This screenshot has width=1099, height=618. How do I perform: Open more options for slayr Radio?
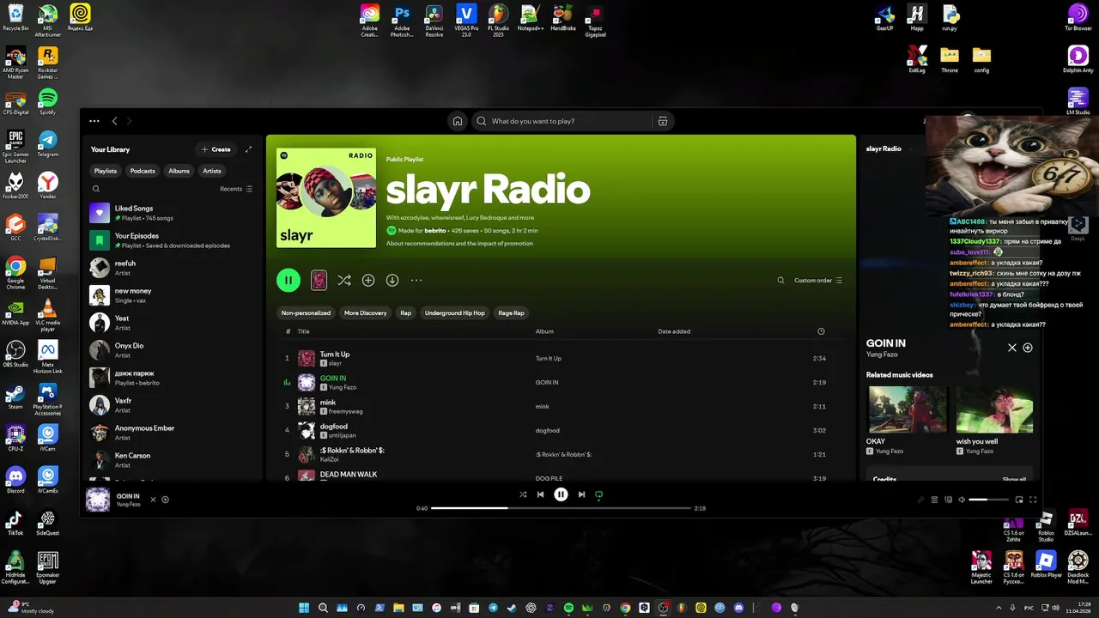click(416, 280)
